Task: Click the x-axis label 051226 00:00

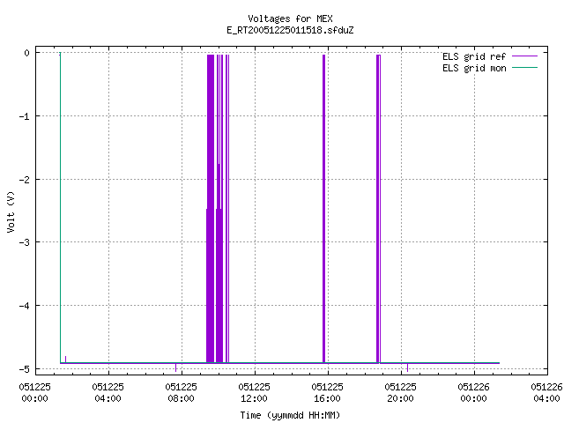Action: pyautogui.click(x=473, y=392)
